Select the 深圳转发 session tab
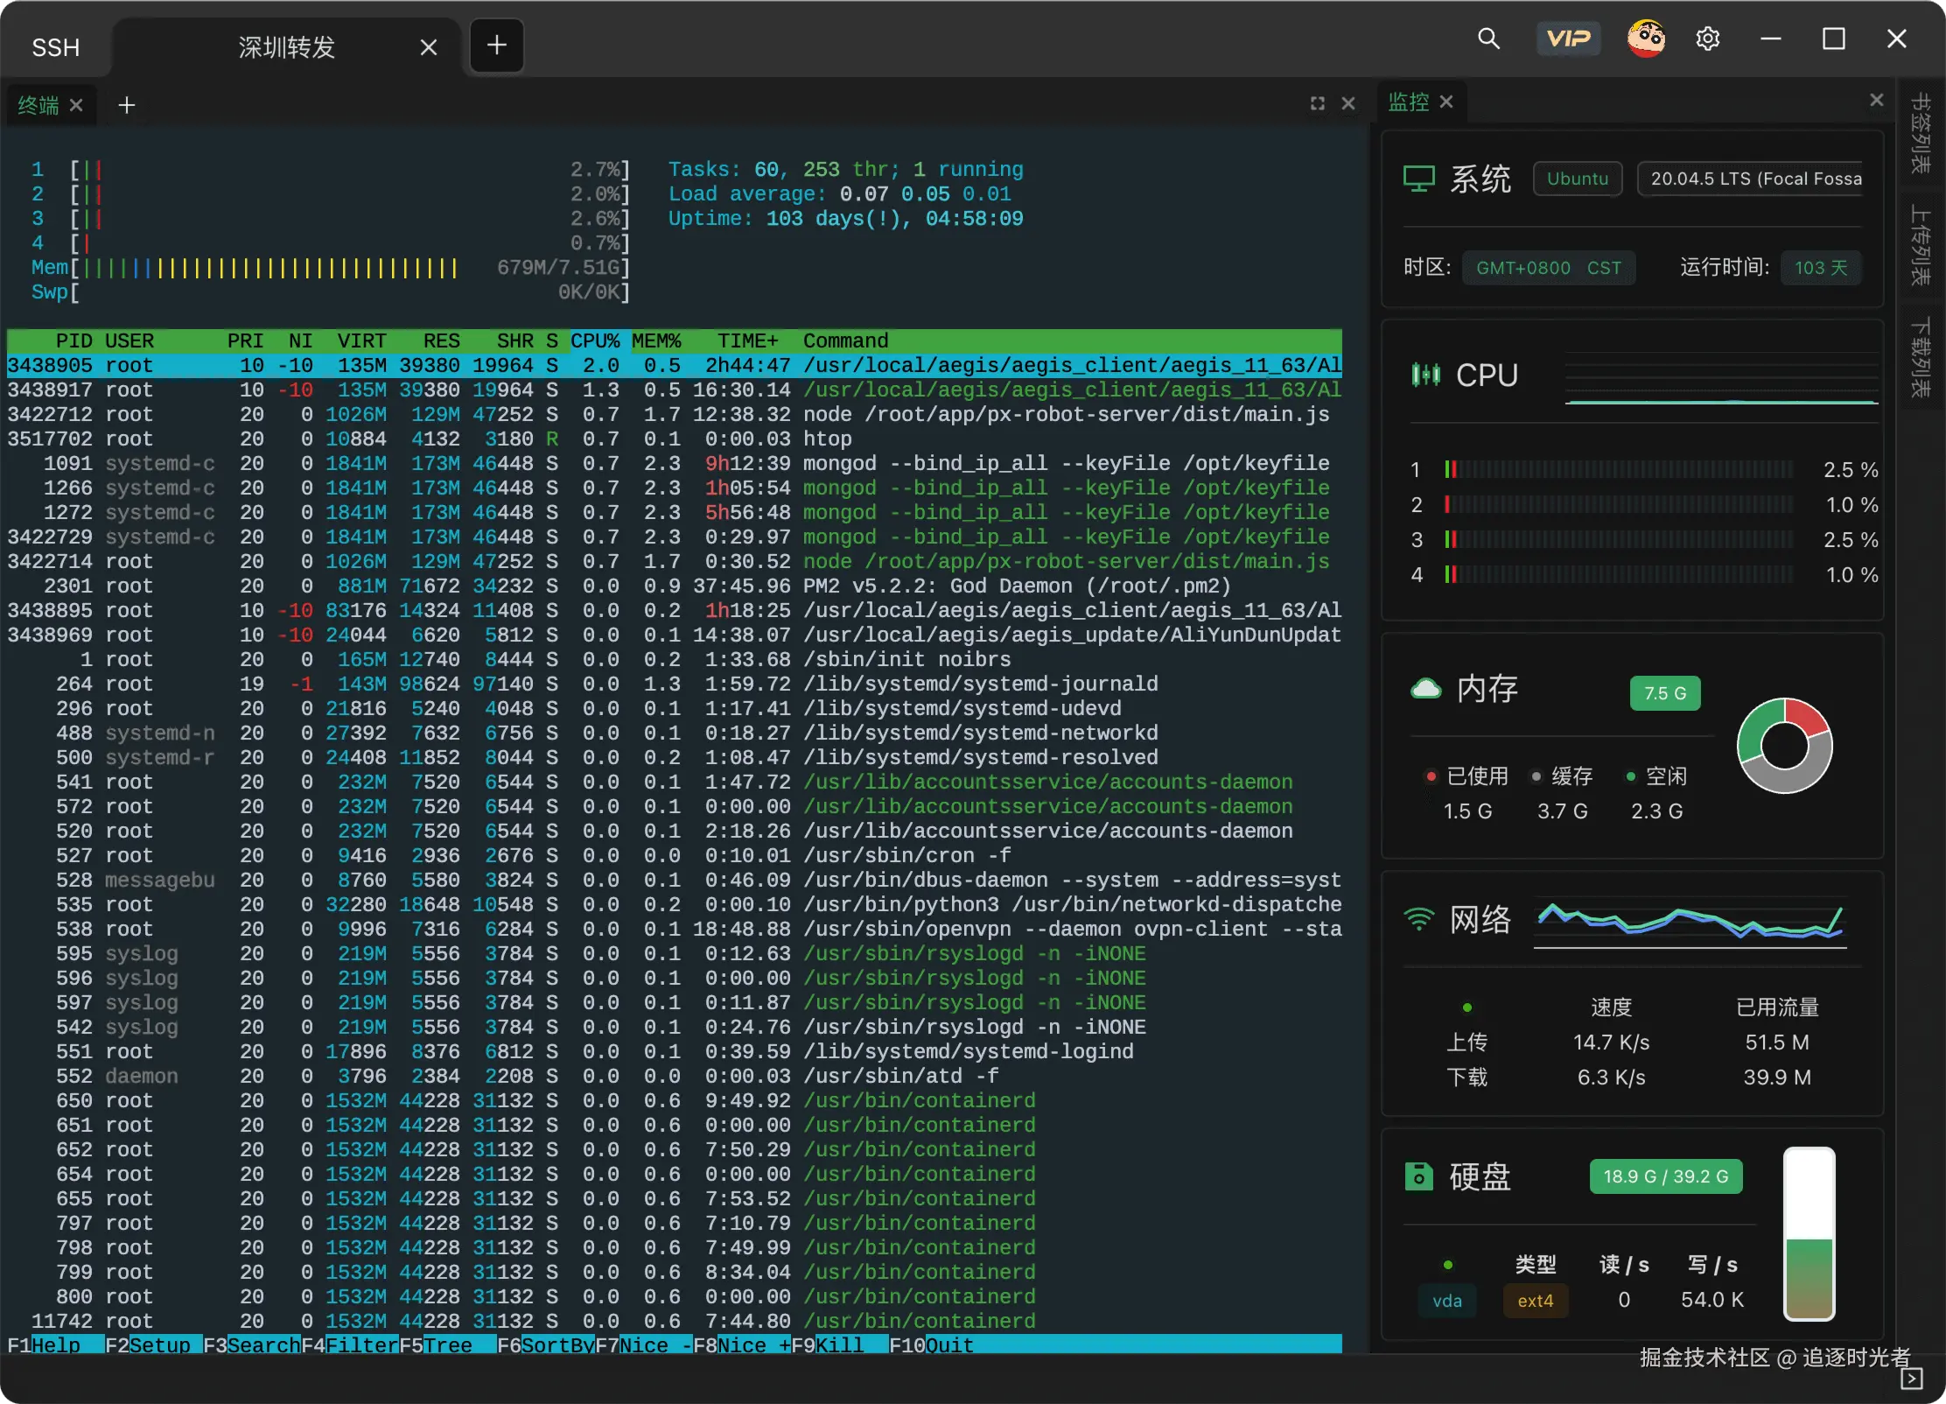This screenshot has width=1946, height=1404. tap(286, 47)
